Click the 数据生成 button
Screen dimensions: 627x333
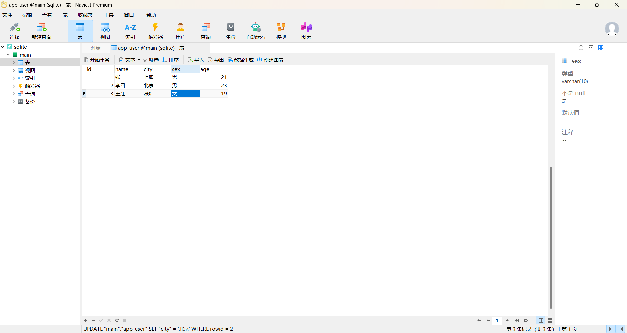(x=241, y=60)
